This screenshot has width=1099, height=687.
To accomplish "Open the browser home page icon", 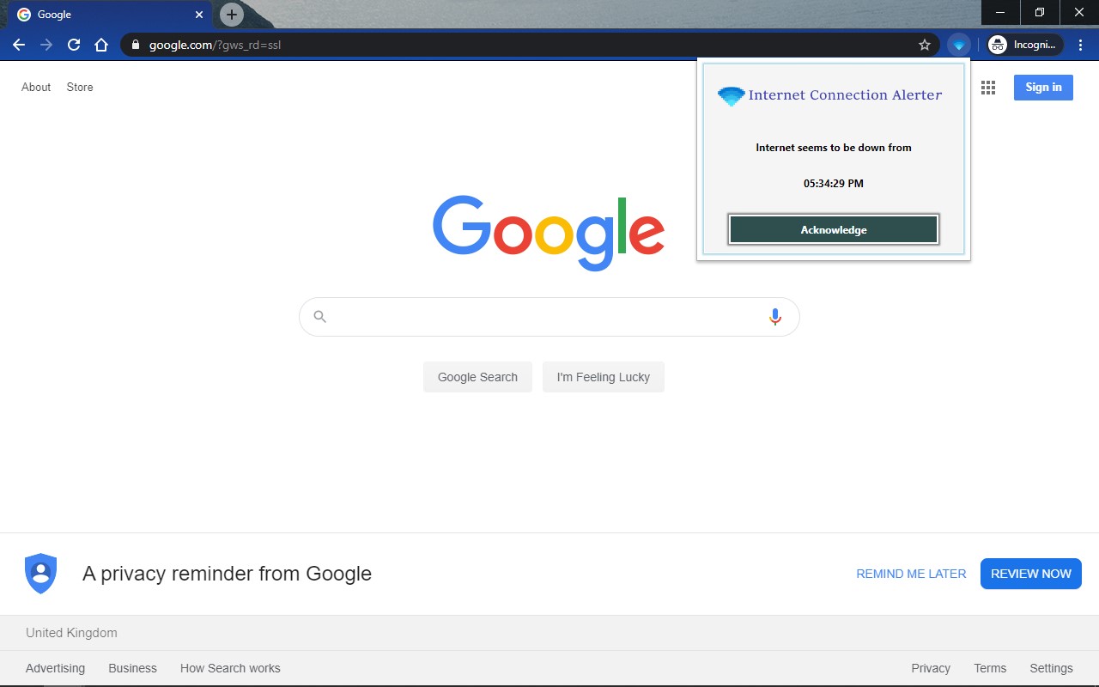I will click(101, 45).
